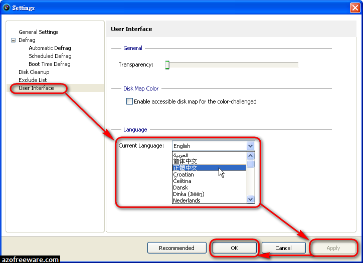Choose 正體中文 in the language list
Screen dimensions: 363x263
click(x=209, y=167)
